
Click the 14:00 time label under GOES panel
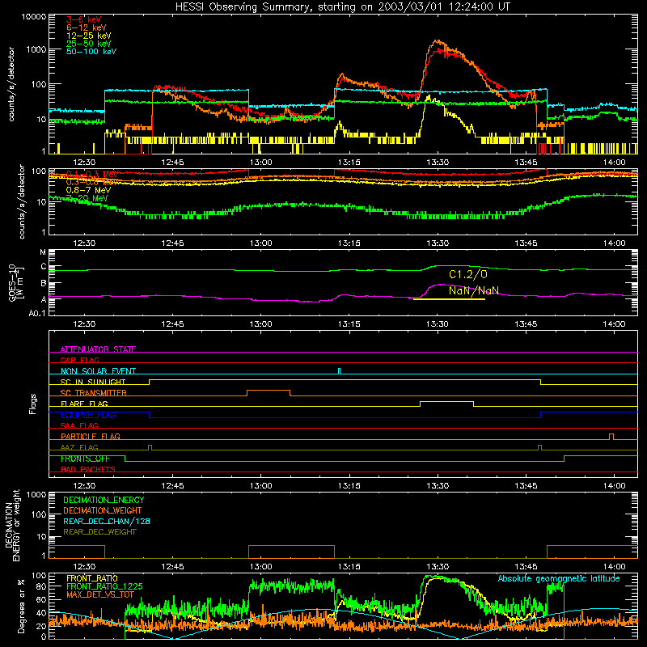[614, 324]
